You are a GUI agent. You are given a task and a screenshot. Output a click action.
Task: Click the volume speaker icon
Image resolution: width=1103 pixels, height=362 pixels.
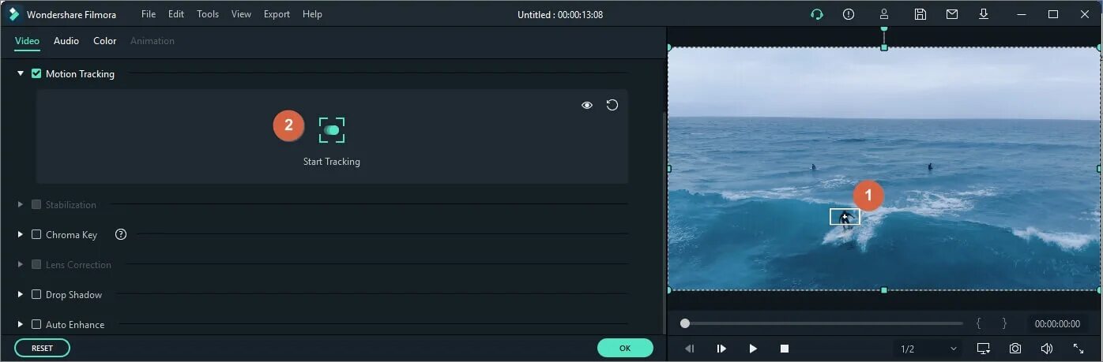tap(1046, 349)
